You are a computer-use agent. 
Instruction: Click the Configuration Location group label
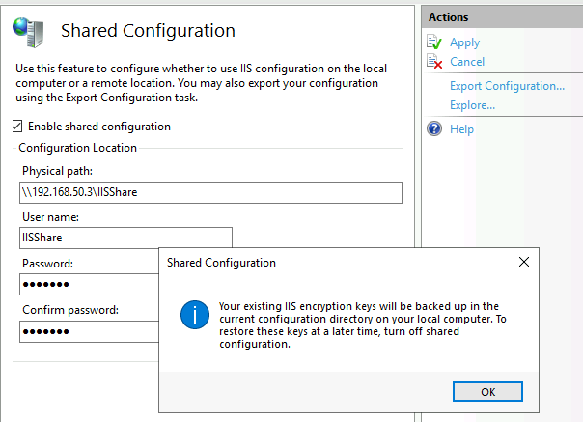pyautogui.click(x=78, y=148)
